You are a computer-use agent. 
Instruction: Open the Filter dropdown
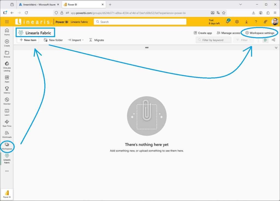pos(244,40)
